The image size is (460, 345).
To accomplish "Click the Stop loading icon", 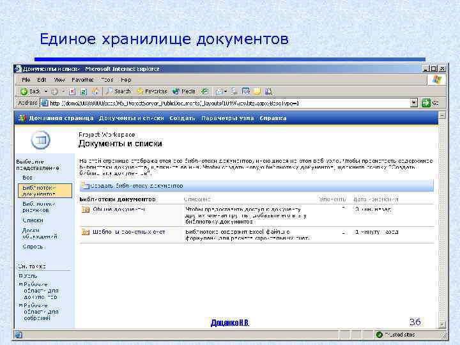I will pyautogui.click(x=72, y=92).
